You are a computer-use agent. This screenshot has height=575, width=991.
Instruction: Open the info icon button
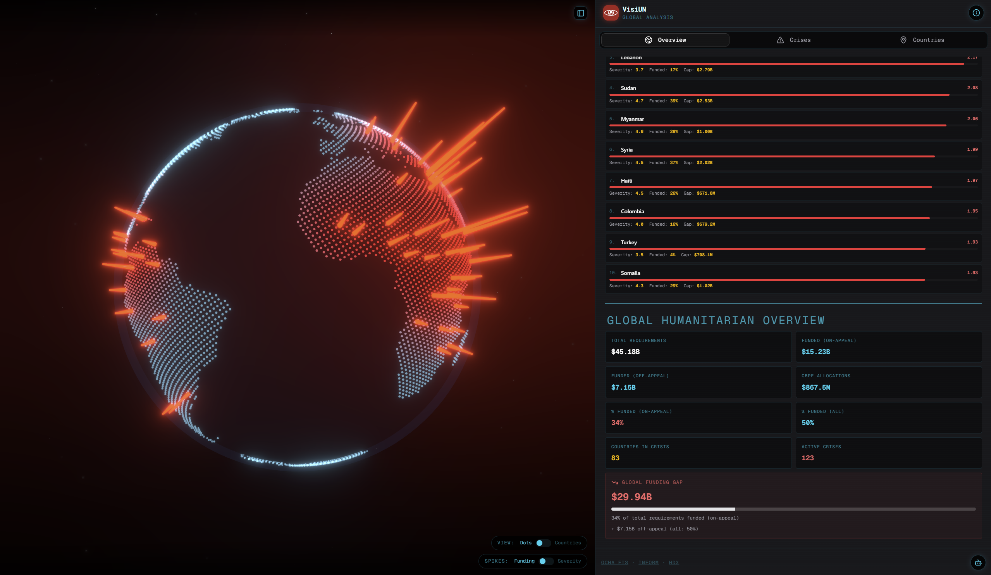976,13
